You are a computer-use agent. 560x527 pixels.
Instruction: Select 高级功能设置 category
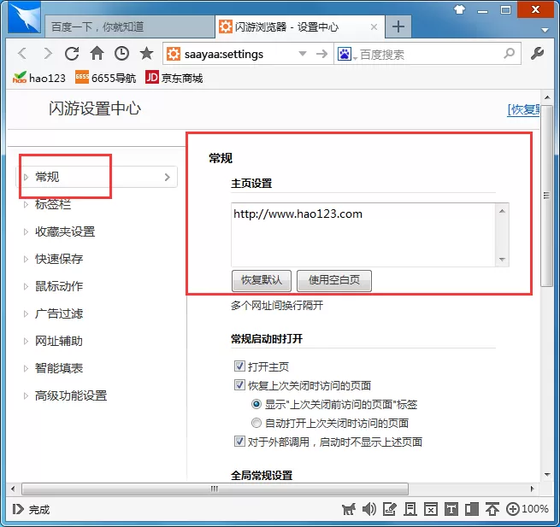tap(71, 395)
